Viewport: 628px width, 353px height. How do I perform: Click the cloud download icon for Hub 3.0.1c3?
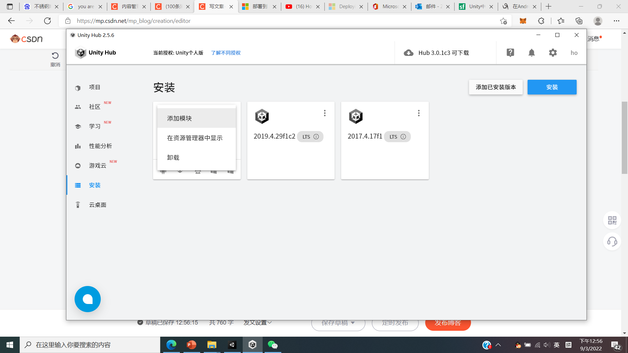(x=409, y=53)
